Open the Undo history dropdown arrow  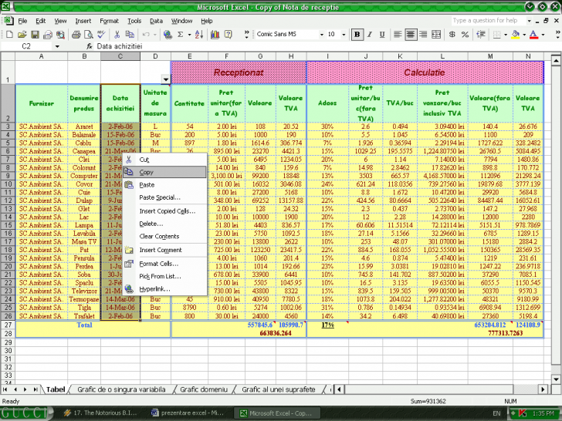[155, 35]
